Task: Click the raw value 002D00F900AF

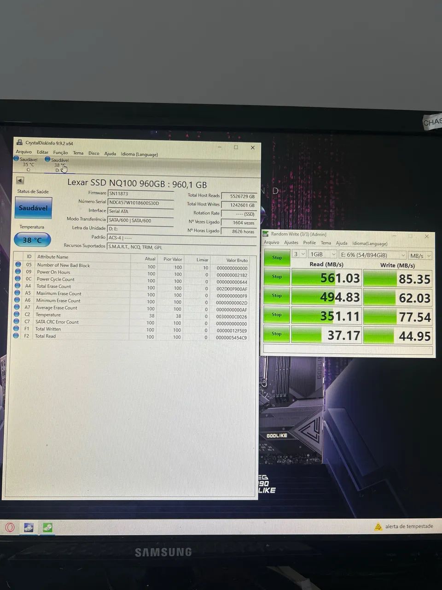Action: coord(232,289)
